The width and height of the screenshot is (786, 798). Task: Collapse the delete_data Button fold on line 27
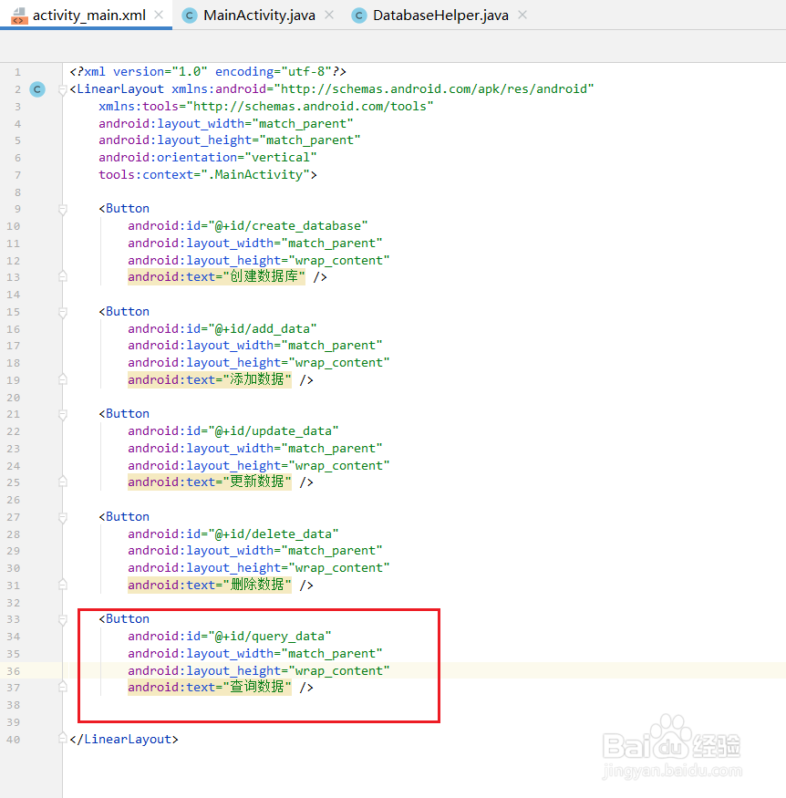(x=63, y=518)
